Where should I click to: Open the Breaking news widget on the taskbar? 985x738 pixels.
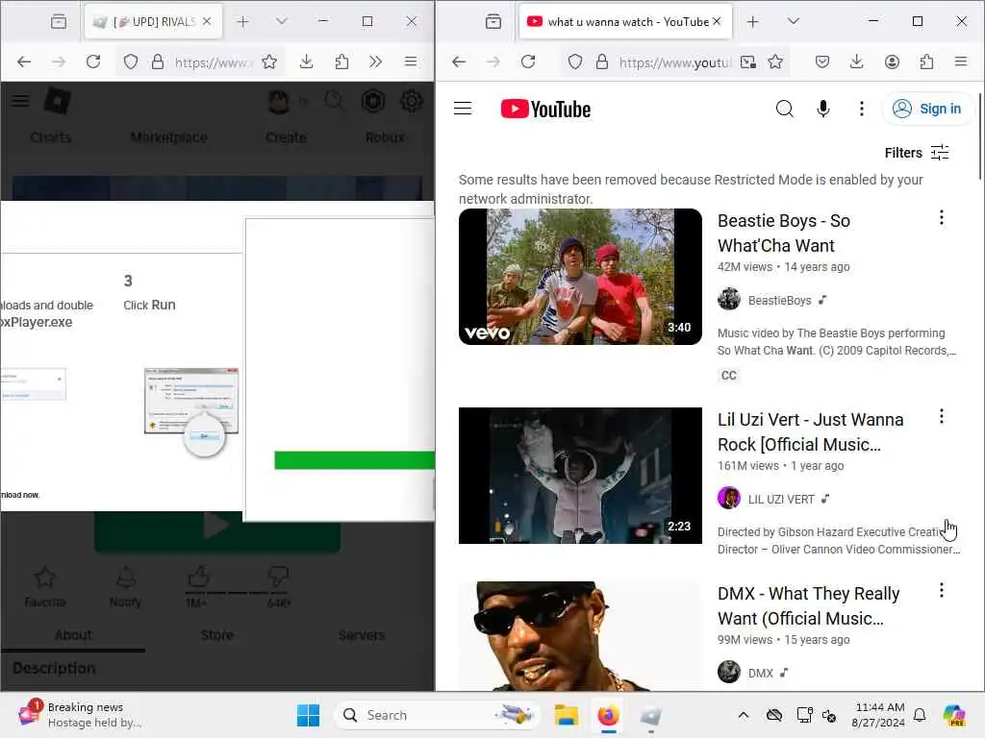click(81, 715)
